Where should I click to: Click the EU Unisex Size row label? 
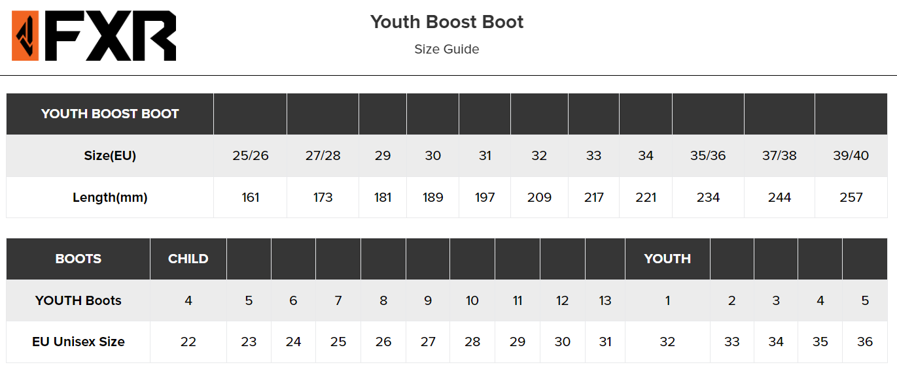(x=79, y=342)
